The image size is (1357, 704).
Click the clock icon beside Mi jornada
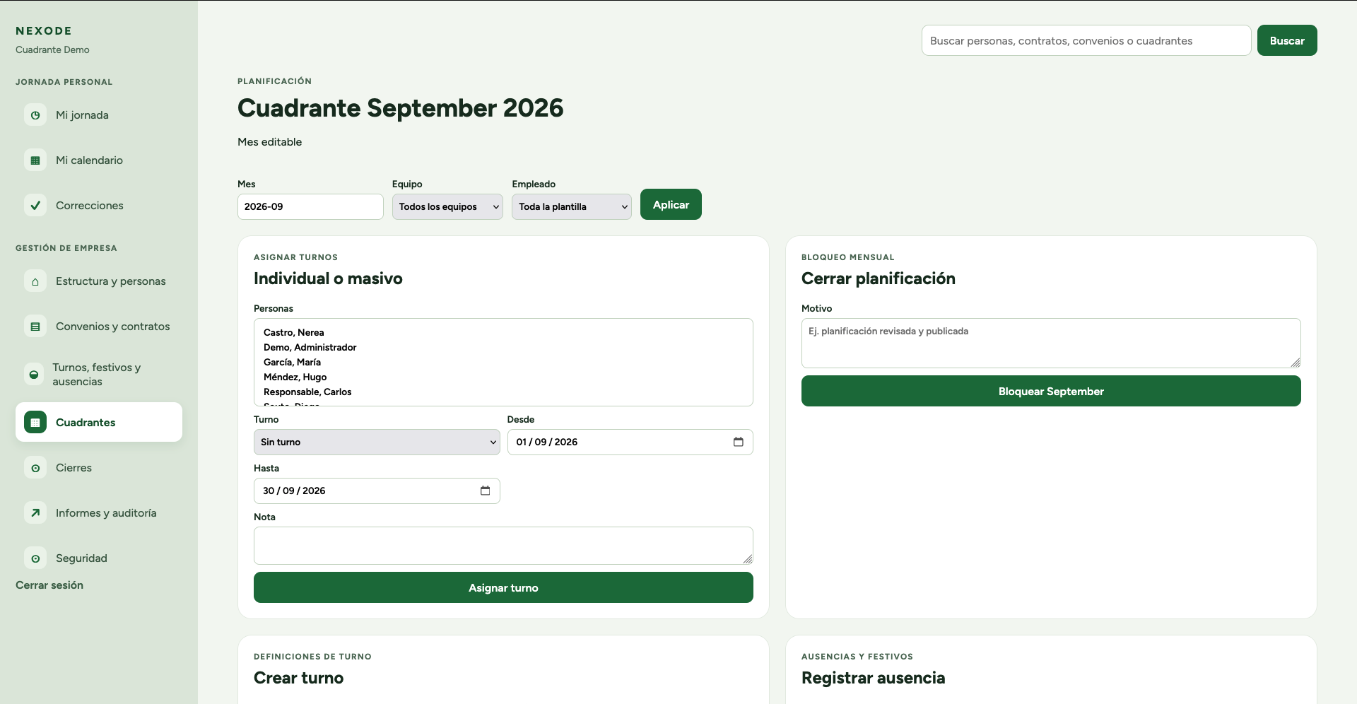point(35,115)
